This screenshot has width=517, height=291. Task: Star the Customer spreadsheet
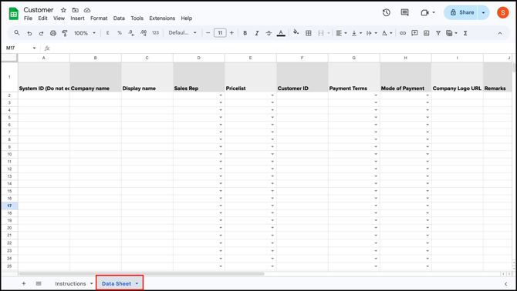[63, 10]
